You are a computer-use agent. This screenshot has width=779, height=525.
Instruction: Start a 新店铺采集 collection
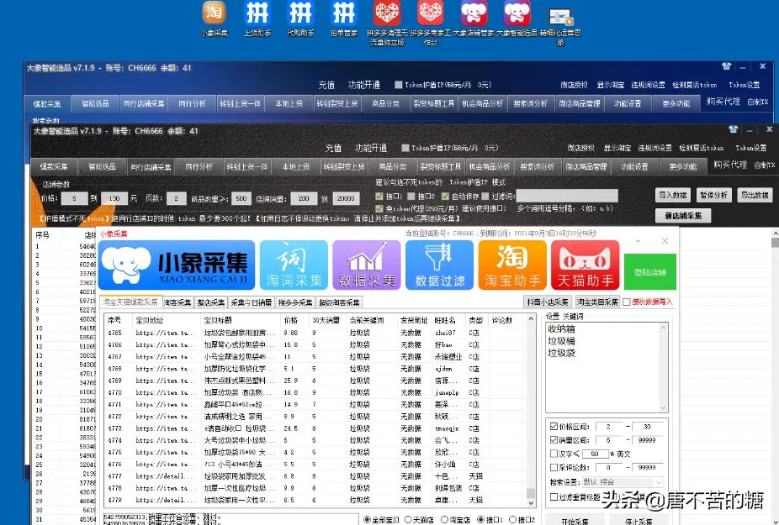click(683, 216)
